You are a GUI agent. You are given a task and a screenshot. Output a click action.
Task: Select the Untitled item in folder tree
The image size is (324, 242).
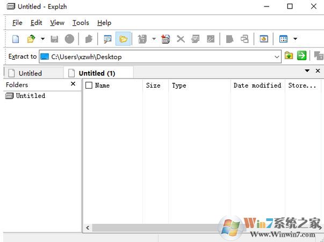pyautogui.click(x=30, y=96)
